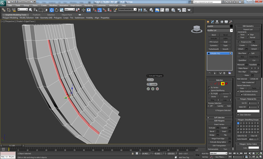Image resolution: width=263 pixels, height=159 pixels.
Task: Open extrusion type dropdown in caddy
Action: [150, 80]
